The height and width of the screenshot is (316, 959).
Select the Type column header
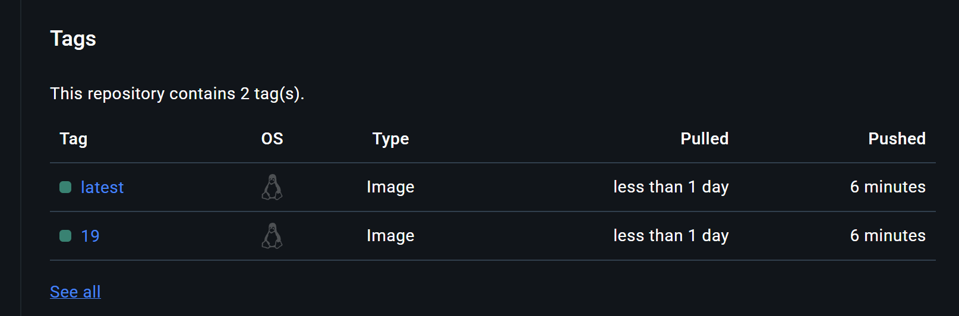coord(390,139)
